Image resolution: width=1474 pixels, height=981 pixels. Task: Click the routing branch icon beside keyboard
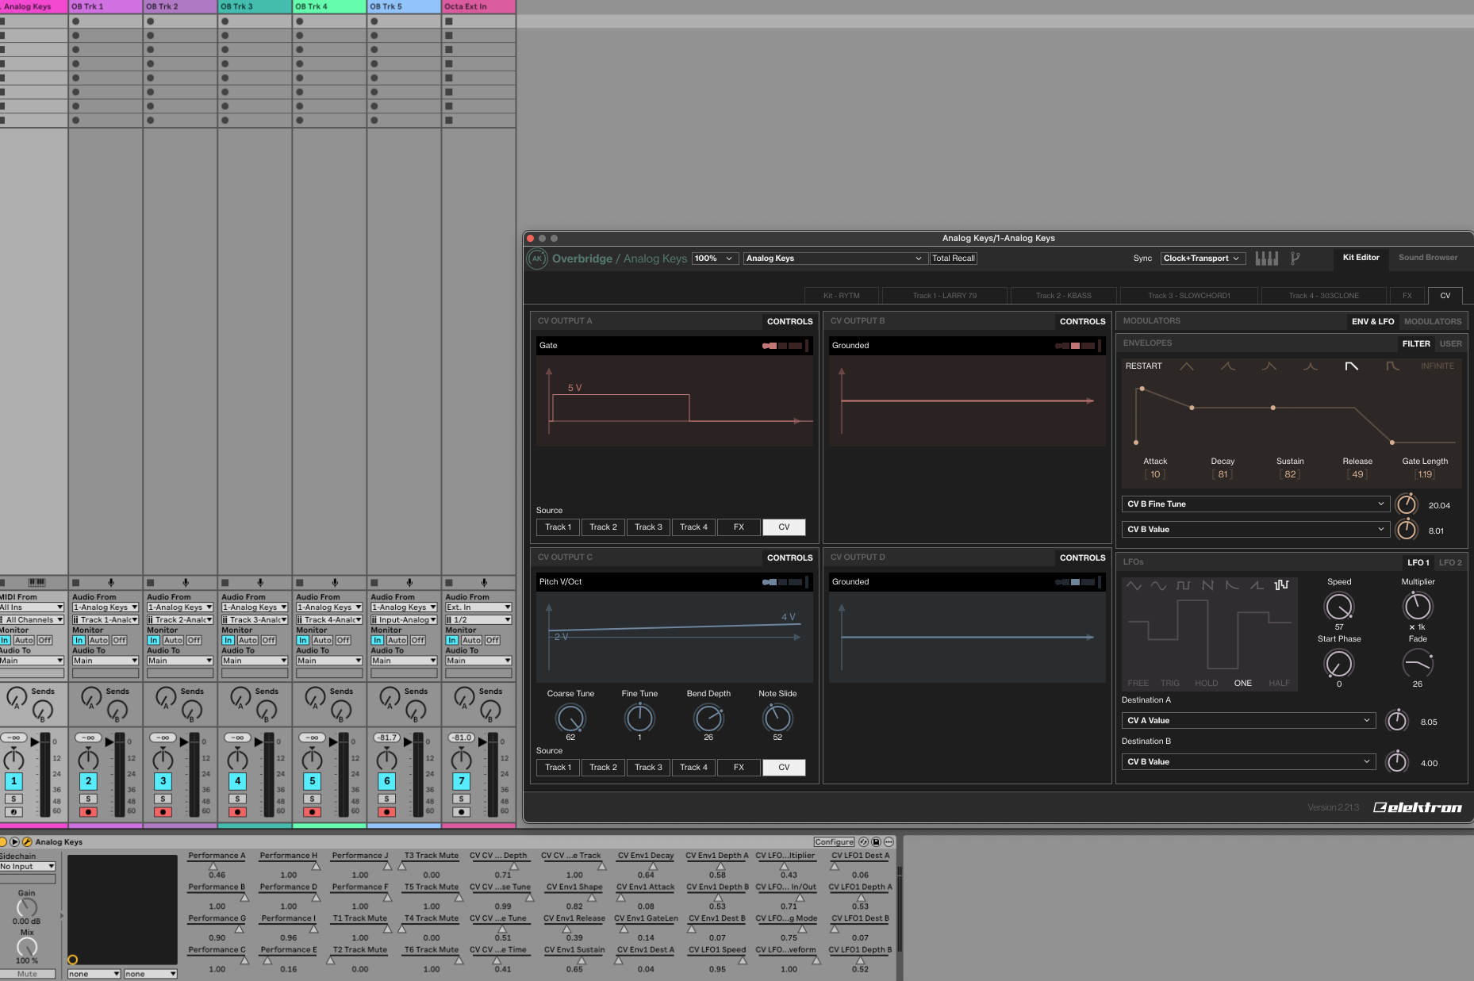click(1295, 258)
